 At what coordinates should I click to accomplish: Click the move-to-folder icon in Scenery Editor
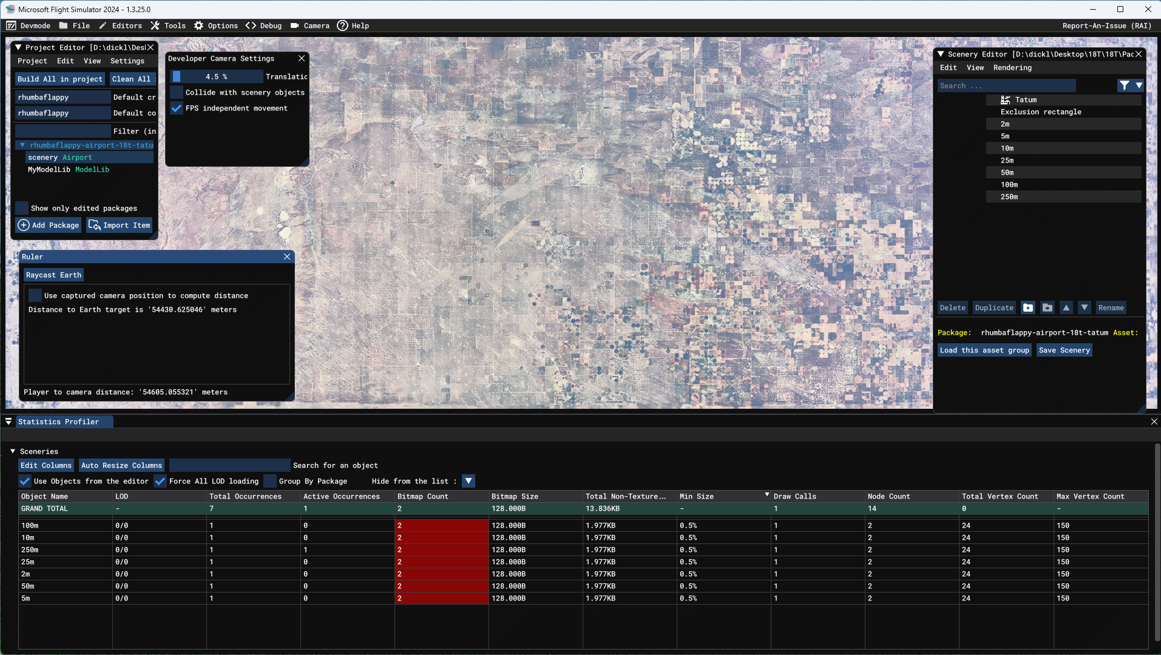click(1048, 308)
